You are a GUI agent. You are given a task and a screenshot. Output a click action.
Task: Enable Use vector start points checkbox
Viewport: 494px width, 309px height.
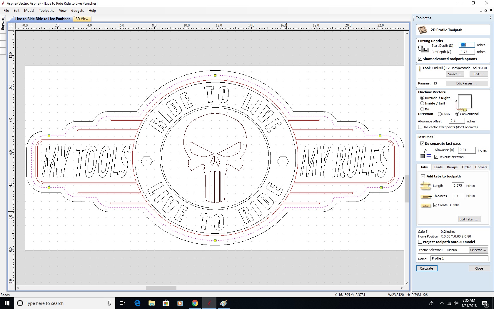[420, 127]
